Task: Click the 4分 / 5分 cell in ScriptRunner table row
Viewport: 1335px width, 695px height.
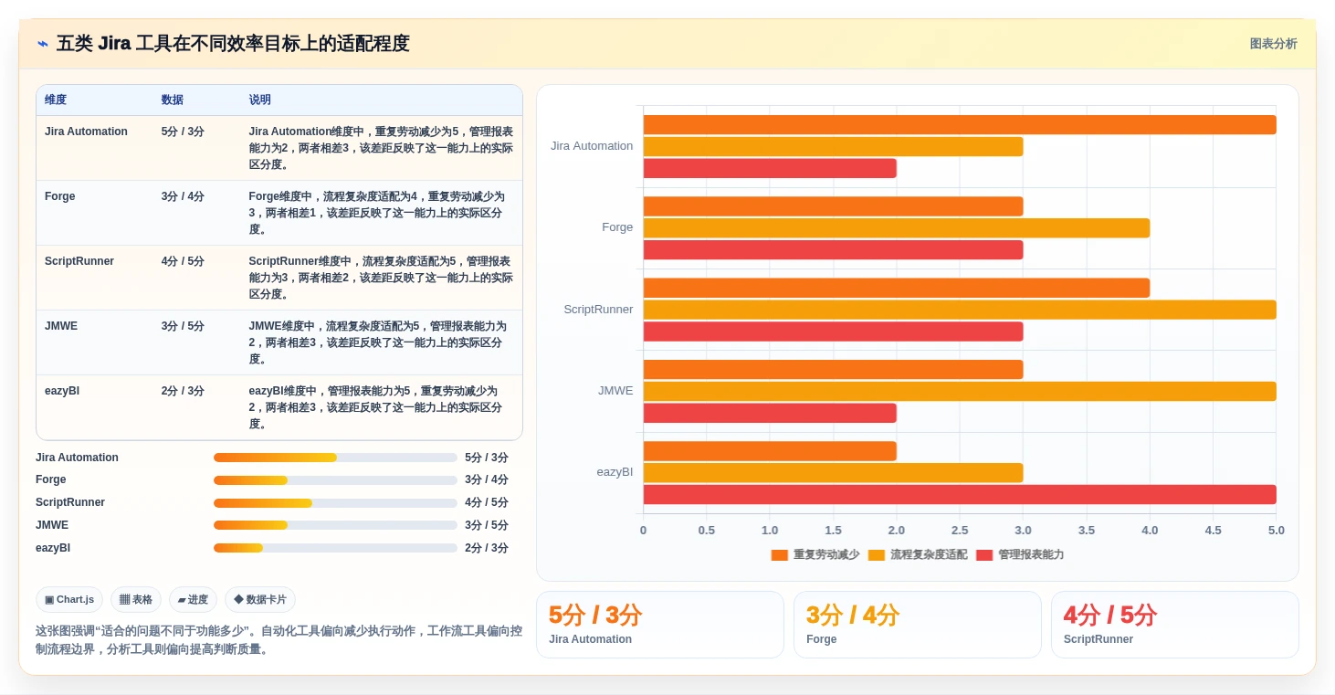Action: (183, 261)
